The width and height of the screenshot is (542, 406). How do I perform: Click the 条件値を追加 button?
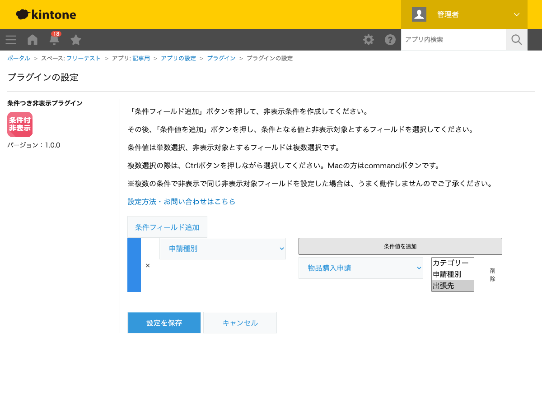pos(400,246)
